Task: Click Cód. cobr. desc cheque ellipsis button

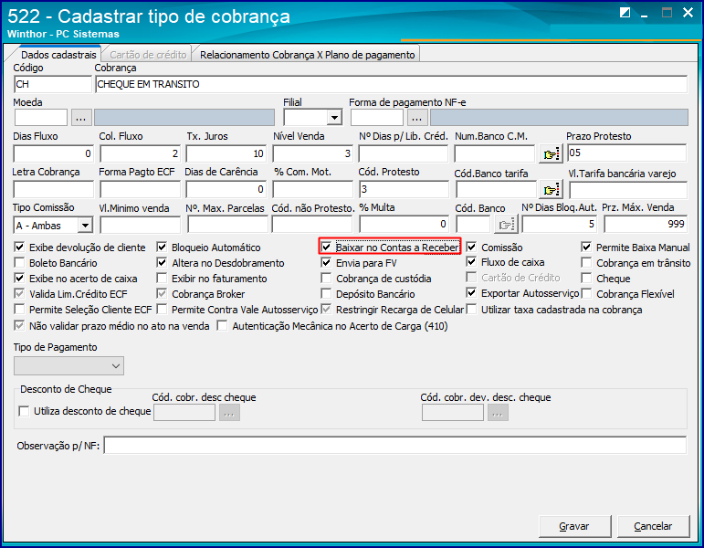Action: [229, 412]
